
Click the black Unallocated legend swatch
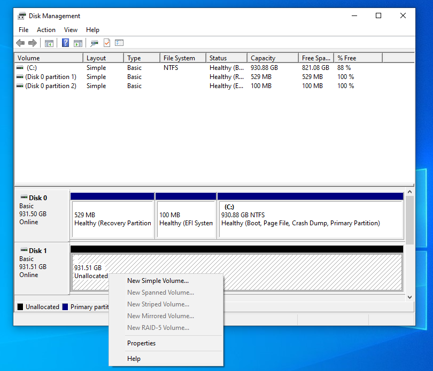[x=20, y=307]
